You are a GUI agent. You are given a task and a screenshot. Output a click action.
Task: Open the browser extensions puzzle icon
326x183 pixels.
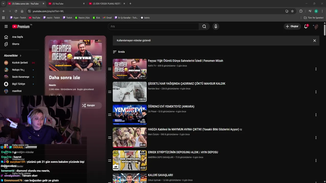coord(301,11)
